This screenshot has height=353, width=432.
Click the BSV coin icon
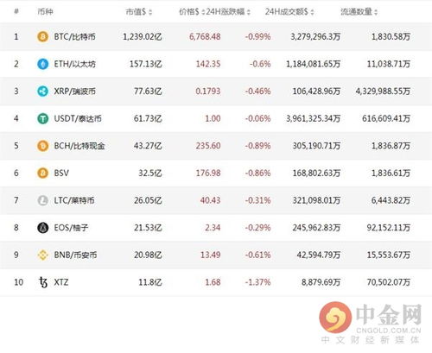pyautogui.click(x=42, y=173)
